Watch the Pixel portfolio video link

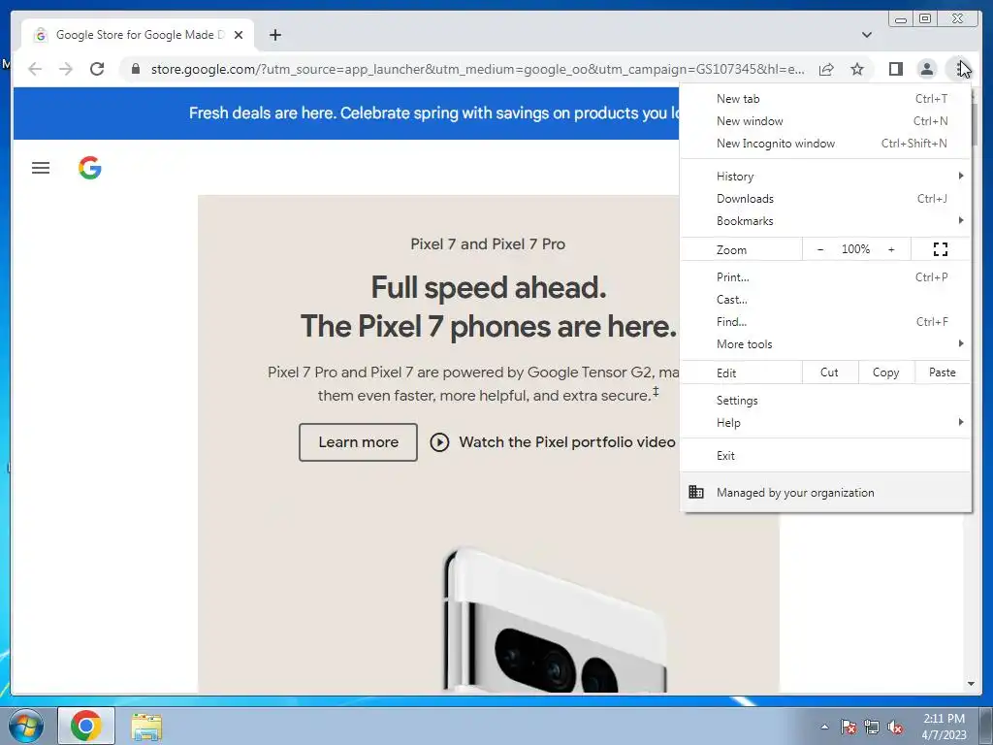click(x=567, y=442)
